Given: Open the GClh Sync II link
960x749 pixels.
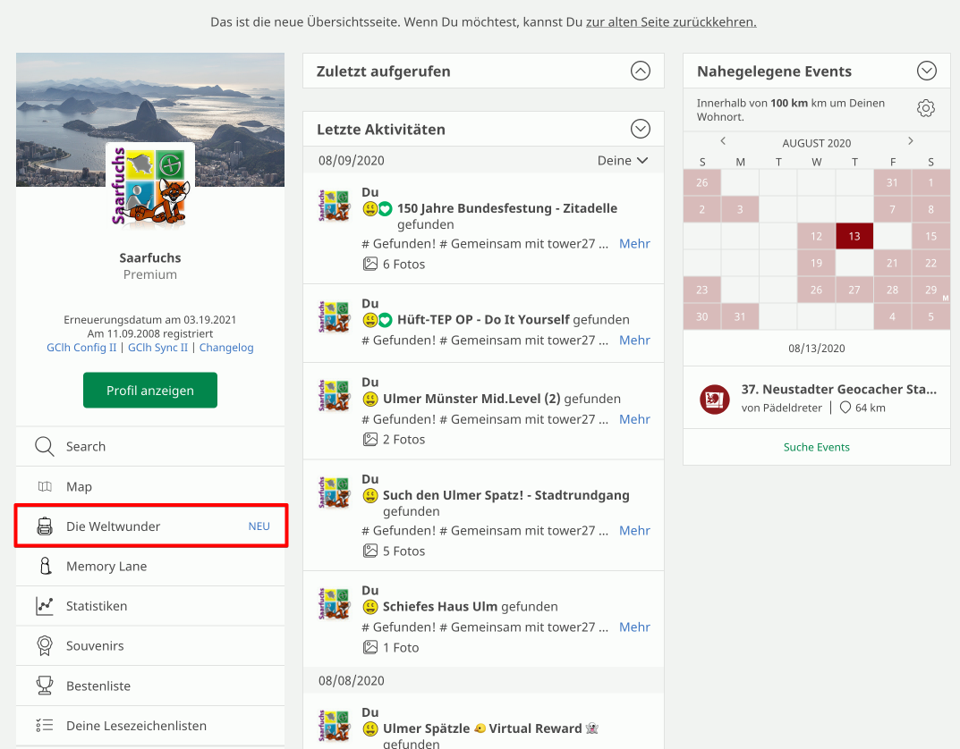Looking at the screenshot, I should pyautogui.click(x=158, y=348).
